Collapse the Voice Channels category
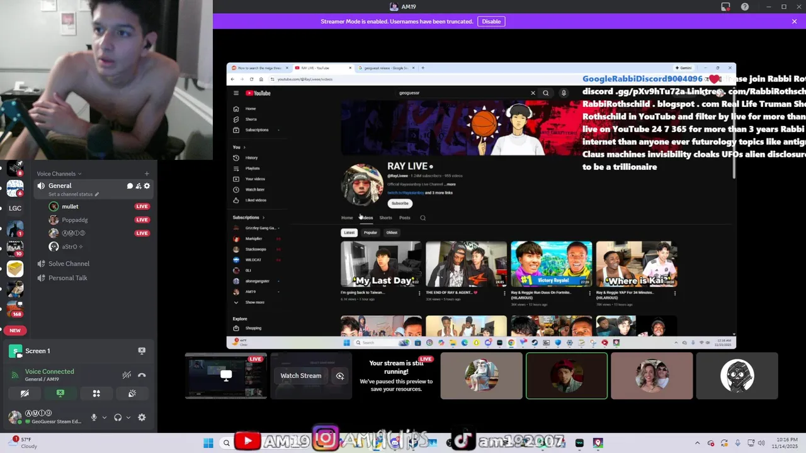The width and height of the screenshot is (806, 453). tap(59, 174)
